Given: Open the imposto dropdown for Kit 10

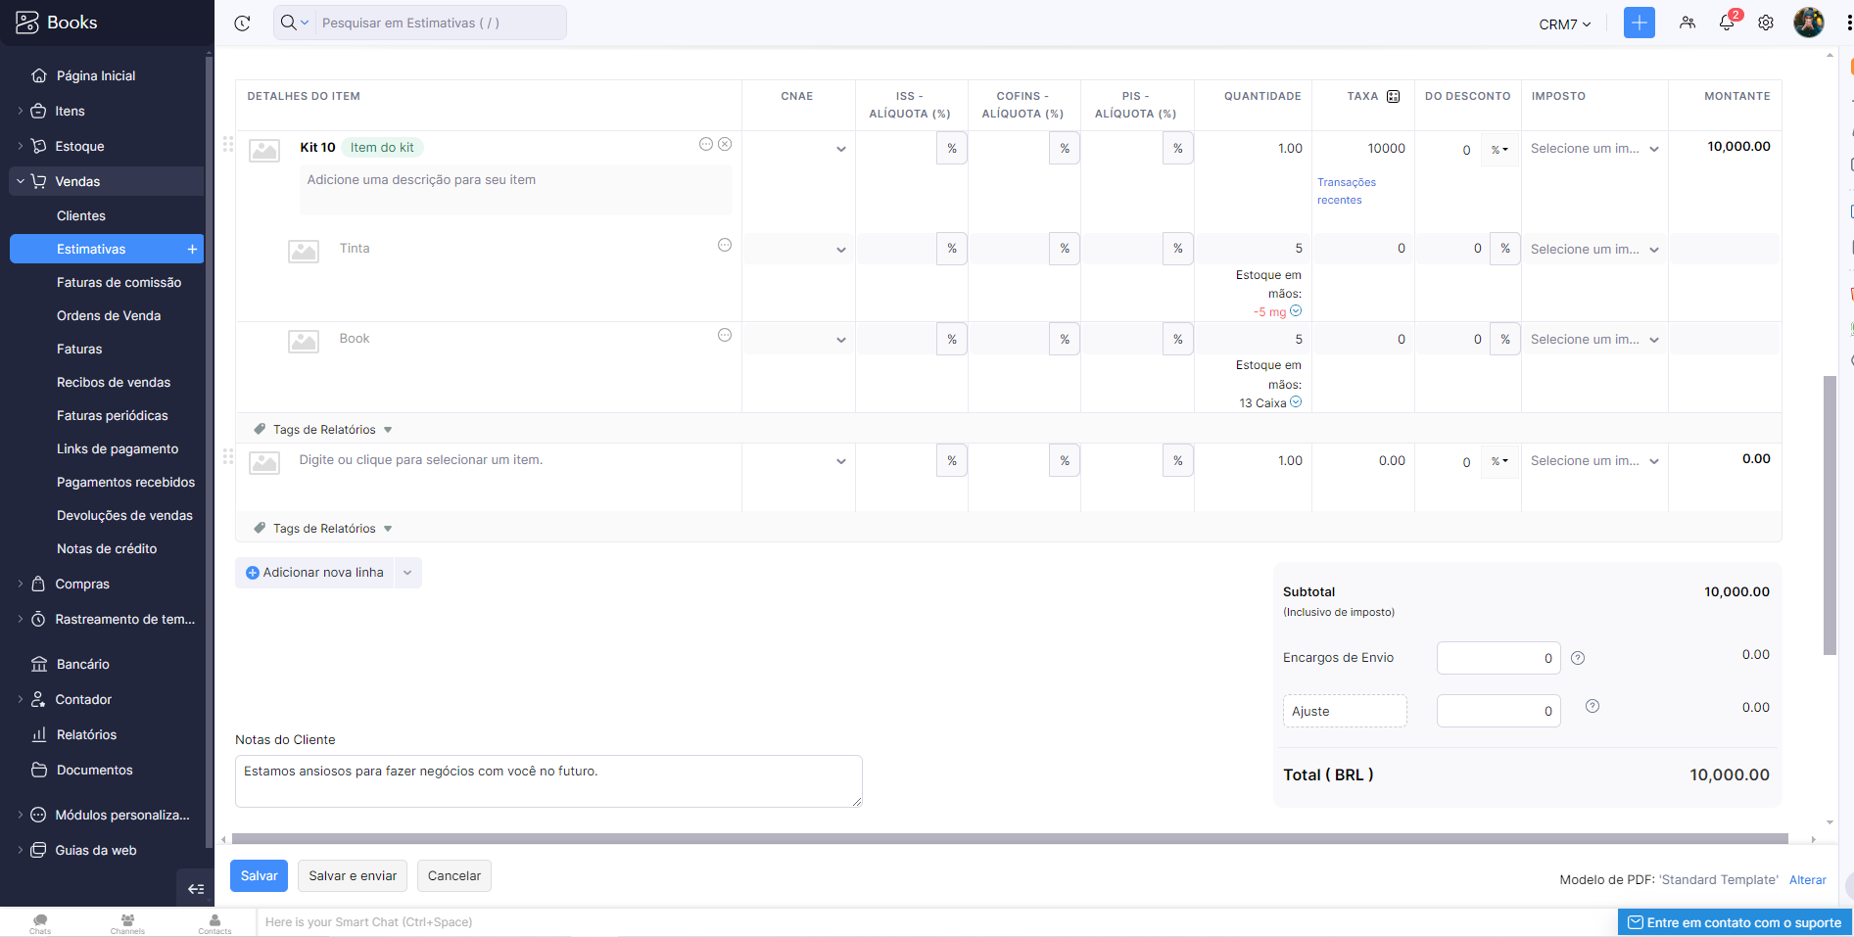Looking at the screenshot, I should click(1593, 149).
